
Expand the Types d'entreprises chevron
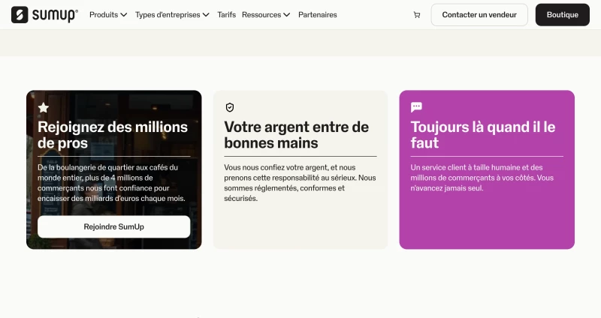(206, 15)
